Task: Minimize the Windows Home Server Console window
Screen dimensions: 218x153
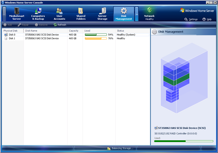Action: pos(207,2)
